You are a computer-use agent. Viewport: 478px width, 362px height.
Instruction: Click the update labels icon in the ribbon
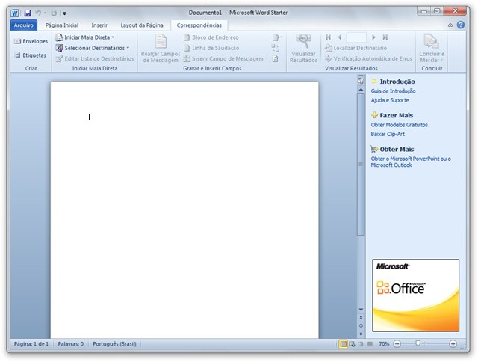[x=276, y=58]
